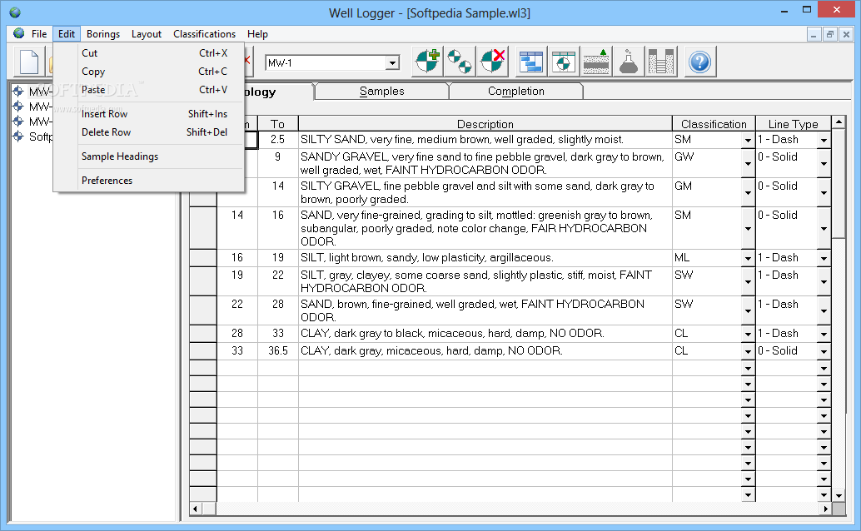Open Line Type dropdown for SANDY GRAVEL row

click(x=824, y=164)
